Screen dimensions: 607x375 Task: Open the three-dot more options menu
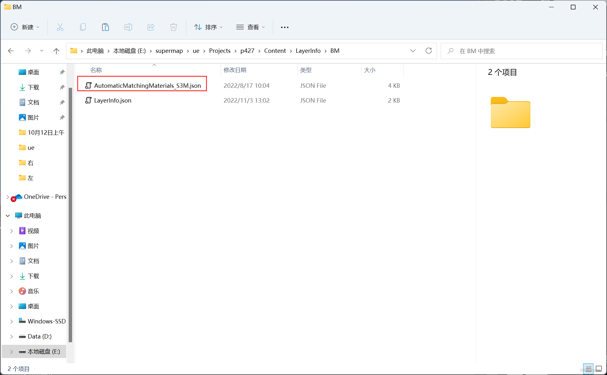click(x=284, y=27)
